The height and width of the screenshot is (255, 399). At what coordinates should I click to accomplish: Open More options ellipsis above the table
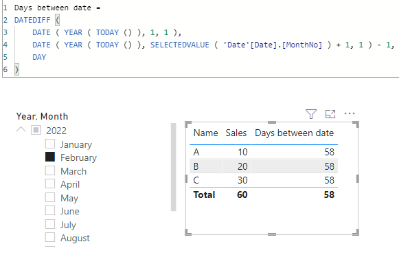pyautogui.click(x=350, y=113)
